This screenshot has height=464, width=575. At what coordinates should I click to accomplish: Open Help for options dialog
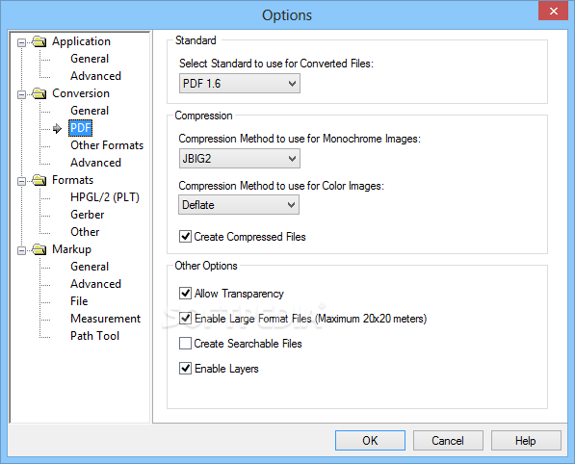[x=526, y=440]
